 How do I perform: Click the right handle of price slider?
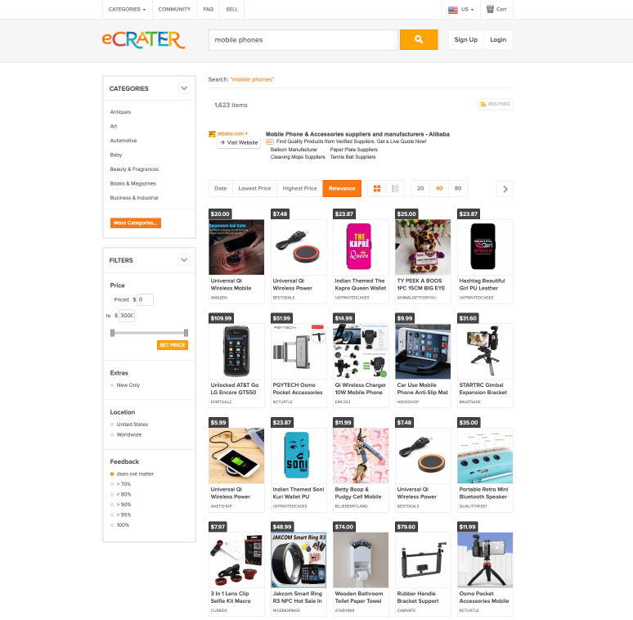(x=186, y=333)
